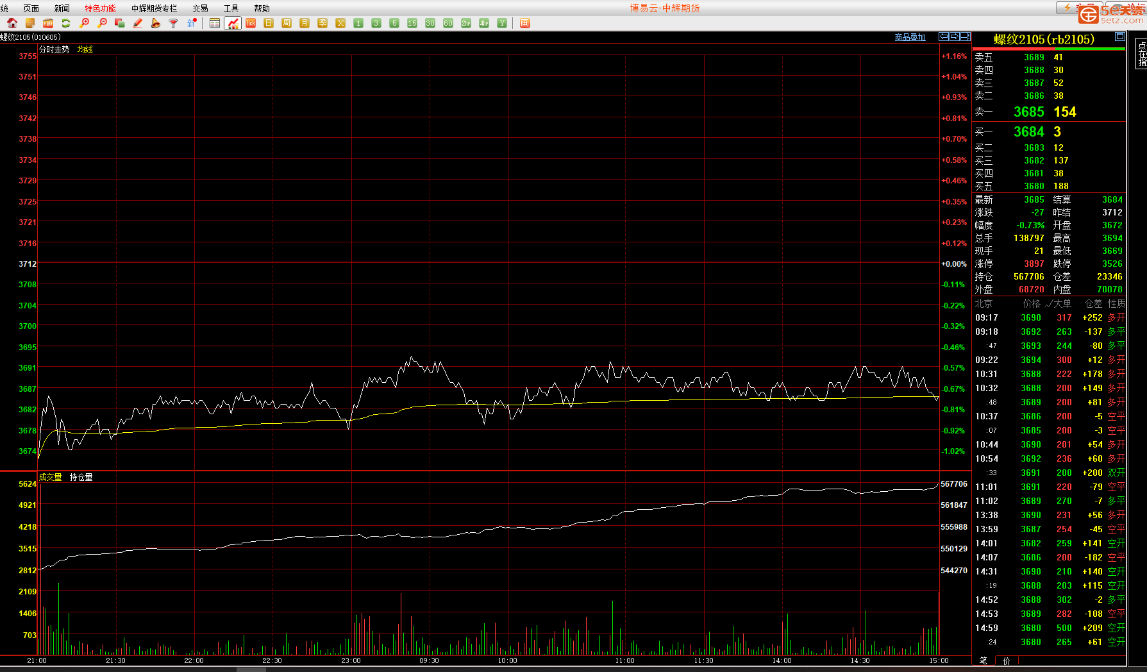The width and height of the screenshot is (1147, 672).
Task: Click the yellow notepad toolbar icon
Action: [x=30, y=23]
